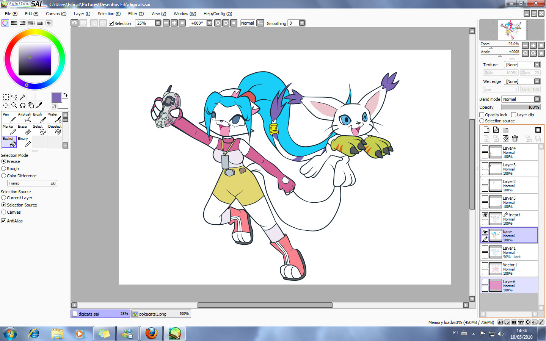The width and height of the screenshot is (546, 341).
Task: Activate the hand pan tool
Action: 31,105
